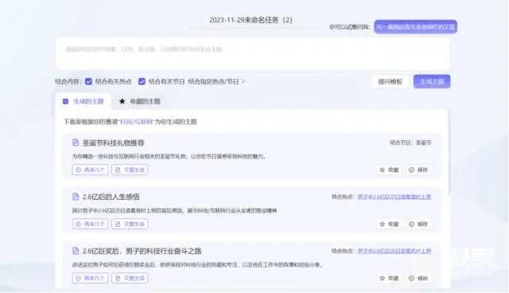Click 收藏 on 圣诞节科技礼物推荐 card
This screenshot has width=509, height=293.
click(x=389, y=170)
